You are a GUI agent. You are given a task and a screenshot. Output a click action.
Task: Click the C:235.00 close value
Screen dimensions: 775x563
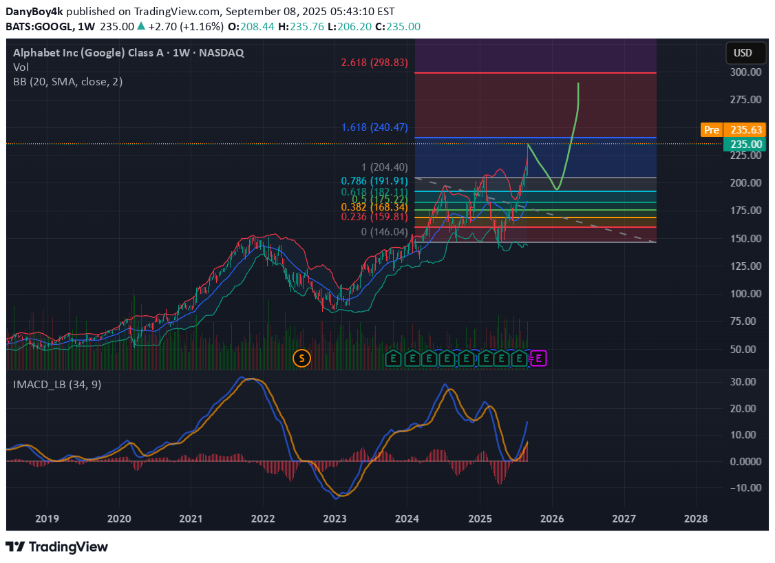tap(398, 26)
